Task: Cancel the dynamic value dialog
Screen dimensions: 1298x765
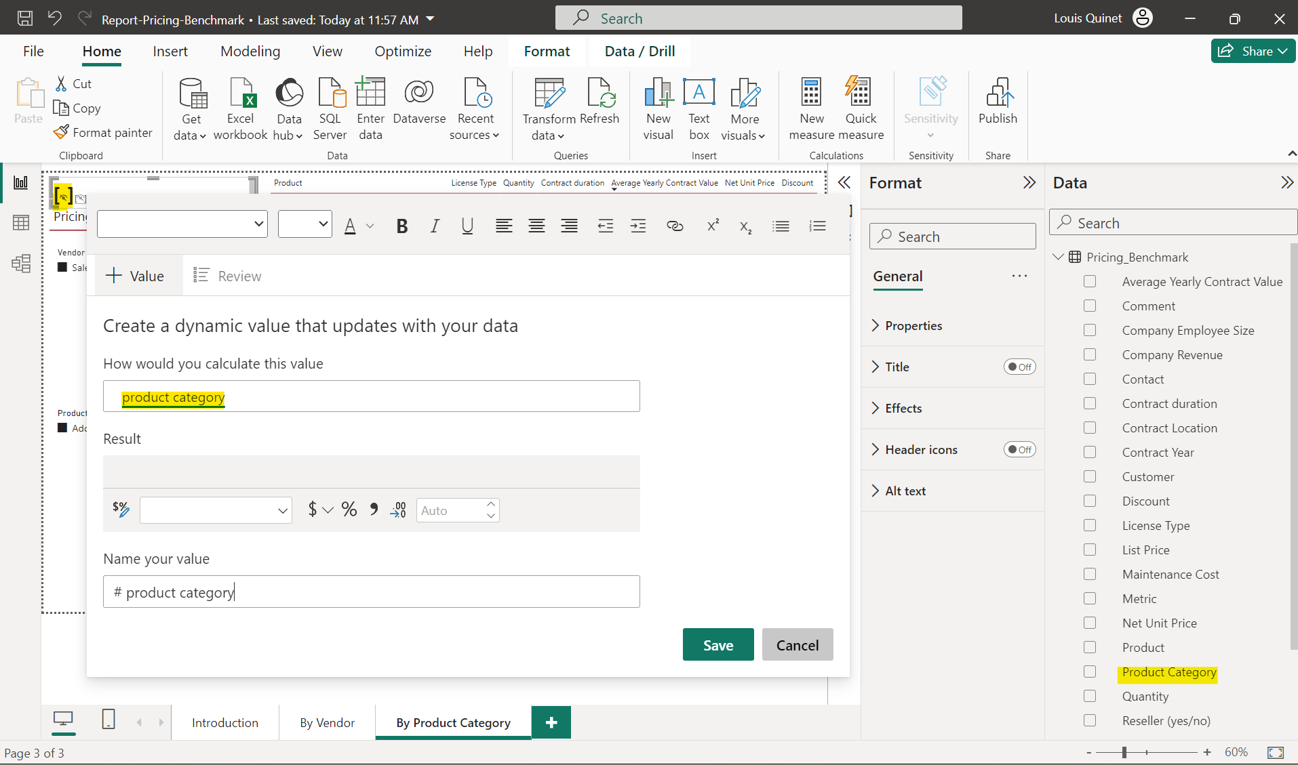Action: (x=798, y=645)
